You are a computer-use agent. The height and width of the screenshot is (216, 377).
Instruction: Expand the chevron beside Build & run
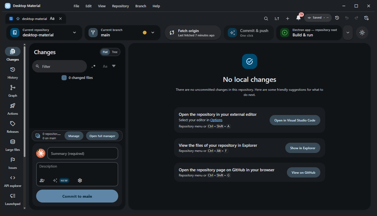(x=348, y=33)
